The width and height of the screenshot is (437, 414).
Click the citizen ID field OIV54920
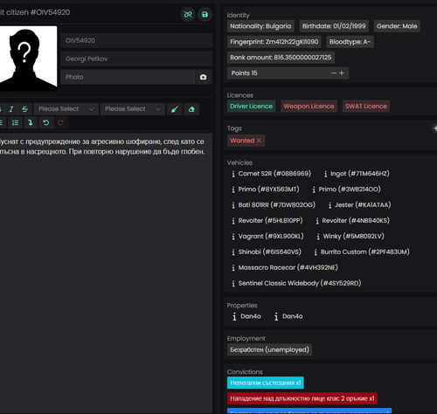coord(136,40)
